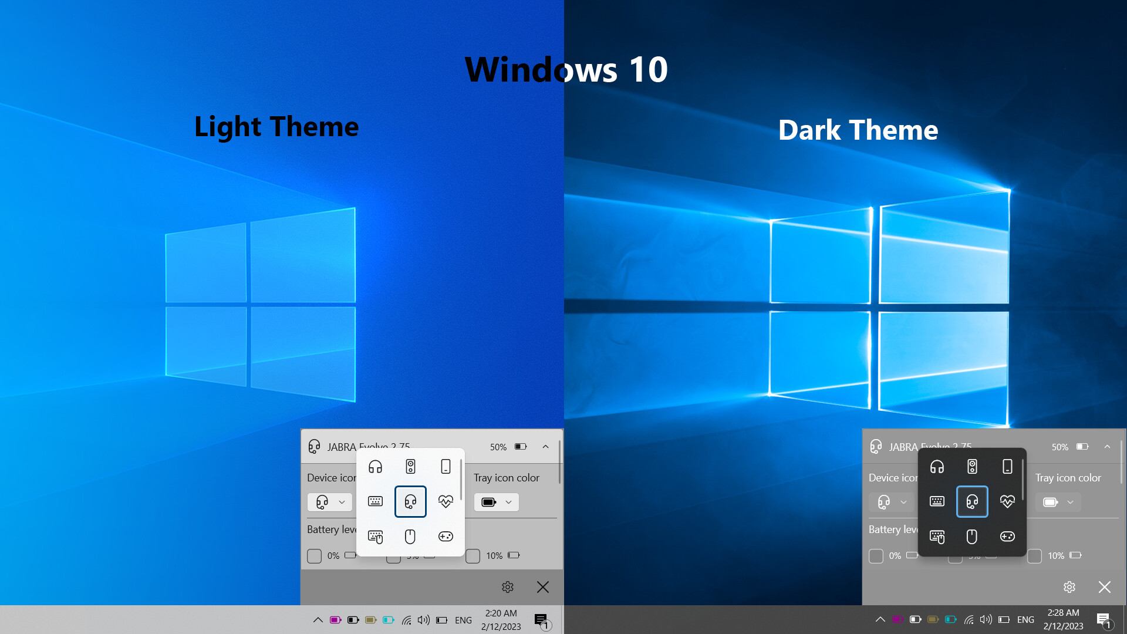Viewport: 1127px width, 634px height.
Task: Select the gamepad icon in the dark theme picker
Action: pos(1007,536)
